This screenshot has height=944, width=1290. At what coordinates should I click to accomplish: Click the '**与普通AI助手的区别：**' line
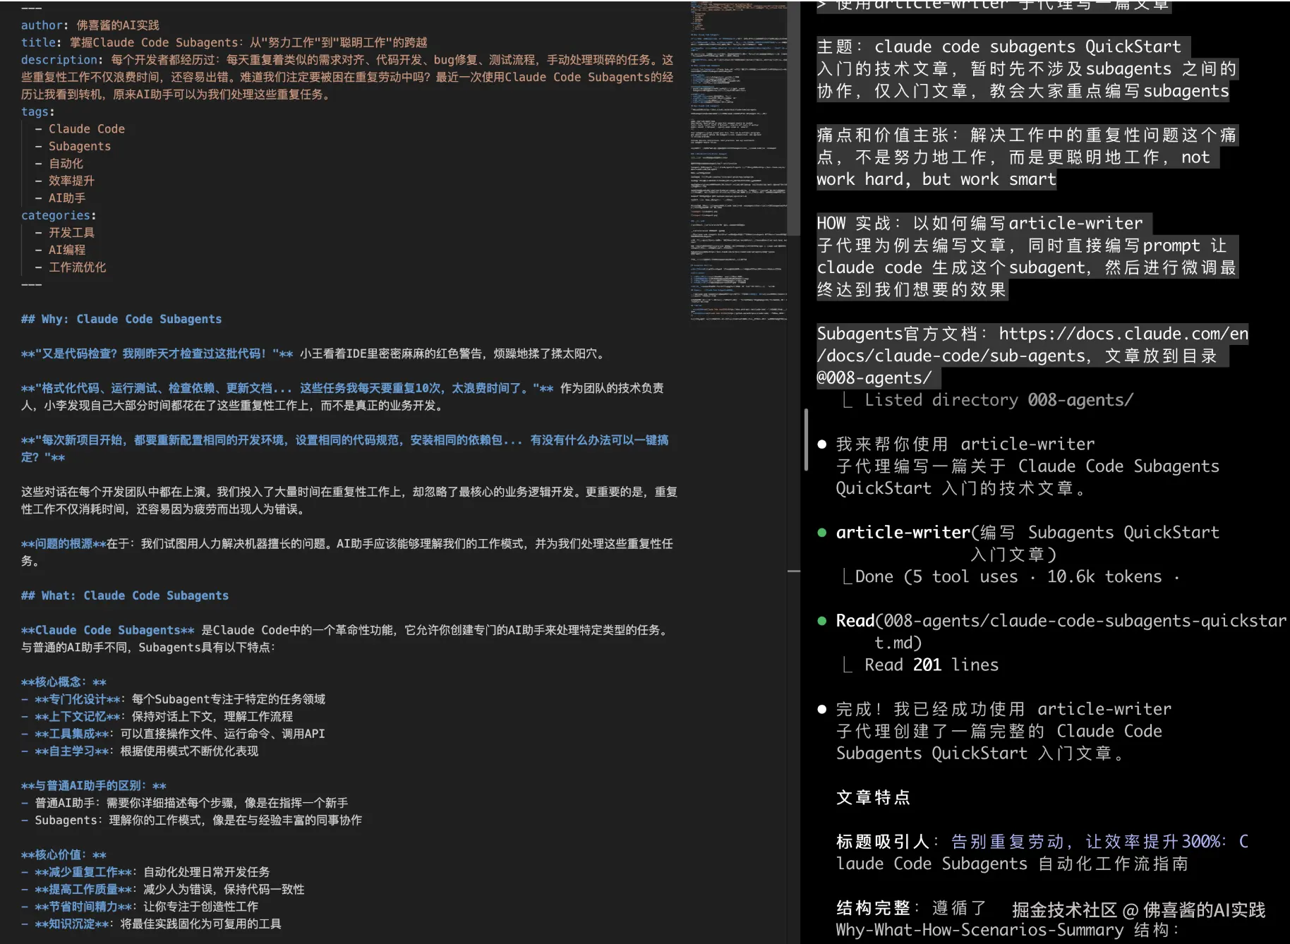click(94, 786)
